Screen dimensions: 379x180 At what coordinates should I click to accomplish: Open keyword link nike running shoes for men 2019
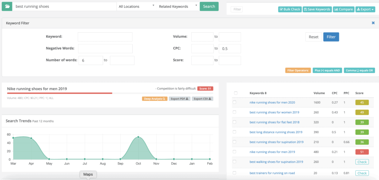[x=272, y=152]
